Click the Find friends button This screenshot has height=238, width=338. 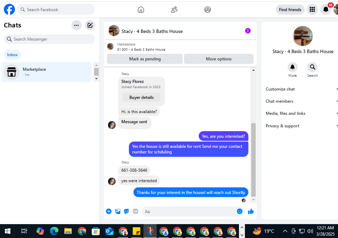coord(290,9)
